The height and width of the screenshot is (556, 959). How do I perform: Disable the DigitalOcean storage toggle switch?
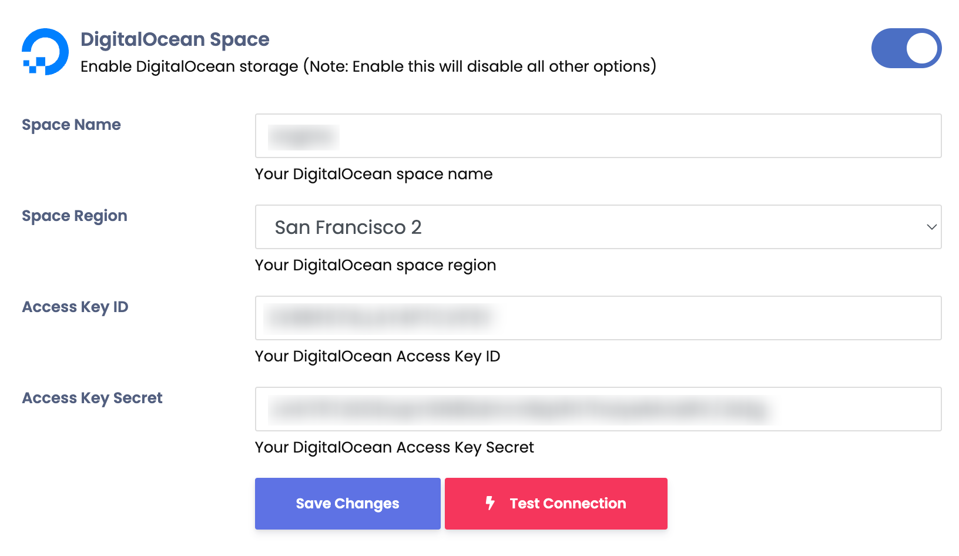pyautogui.click(x=906, y=48)
